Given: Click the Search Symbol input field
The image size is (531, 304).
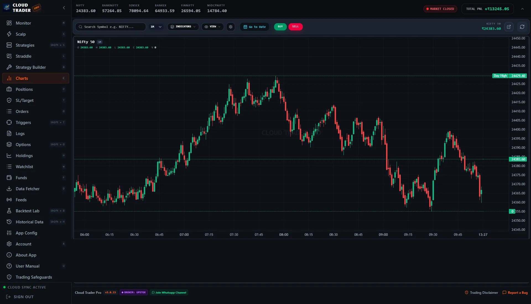Looking at the screenshot, I should (111, 27).
